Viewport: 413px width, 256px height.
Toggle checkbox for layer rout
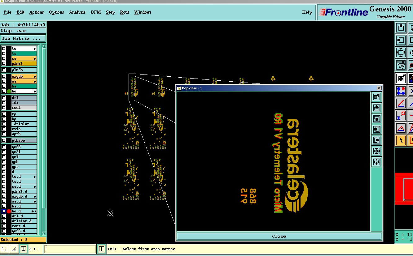click(4, 108)
